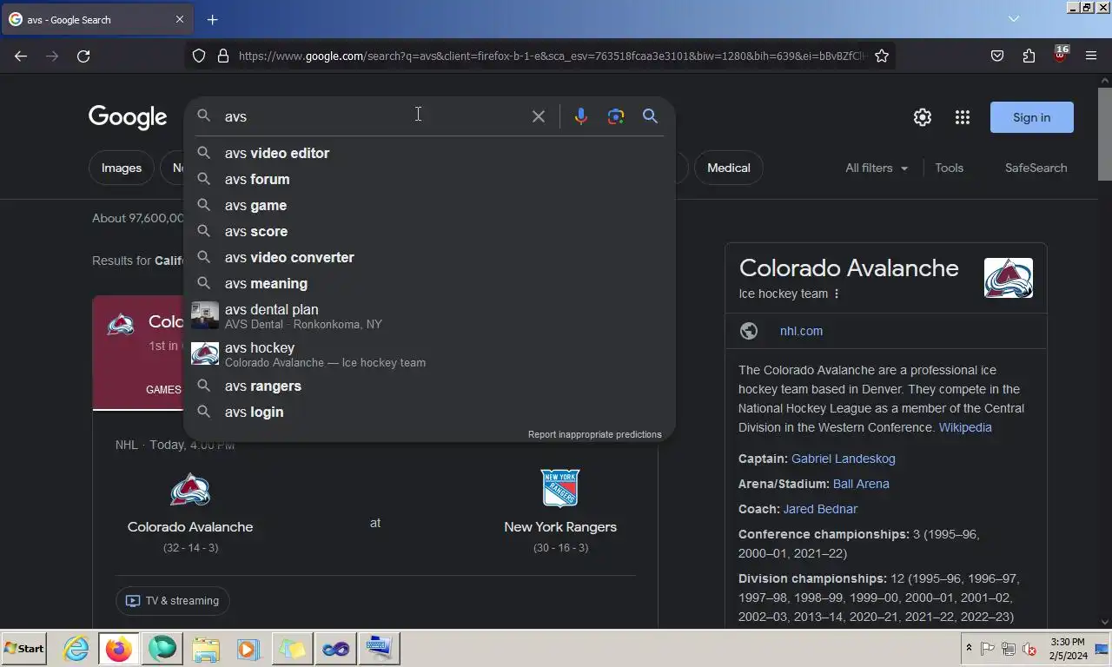This screenshot has width=1112, height=667.
Task: Click the muted volume tray icon
Action: tap(1029, 649)
